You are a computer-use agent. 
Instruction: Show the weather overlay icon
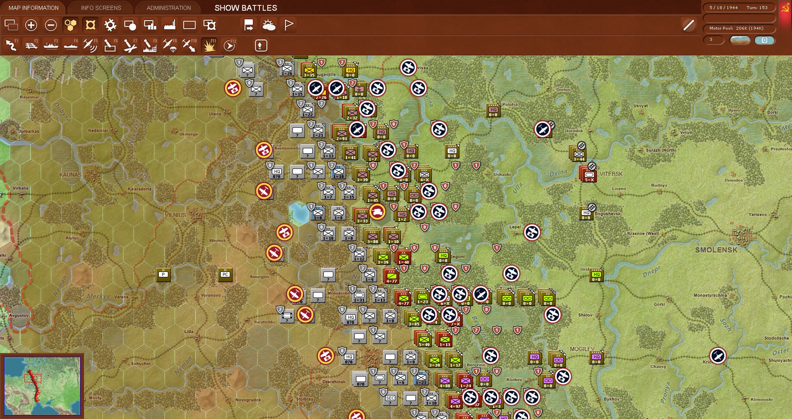pyautogui.click(x=269, y=25)
